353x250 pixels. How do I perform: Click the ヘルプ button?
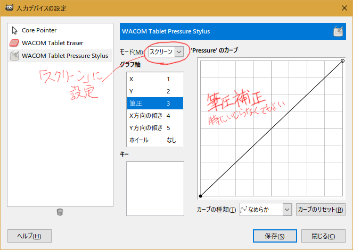[29, 236]
